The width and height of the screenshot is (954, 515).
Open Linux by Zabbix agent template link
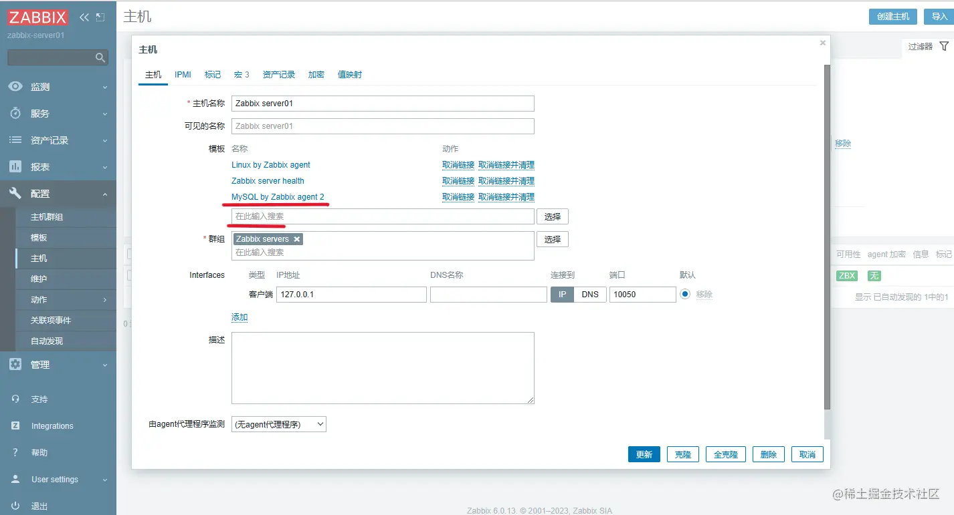click(x=271, y=165)
